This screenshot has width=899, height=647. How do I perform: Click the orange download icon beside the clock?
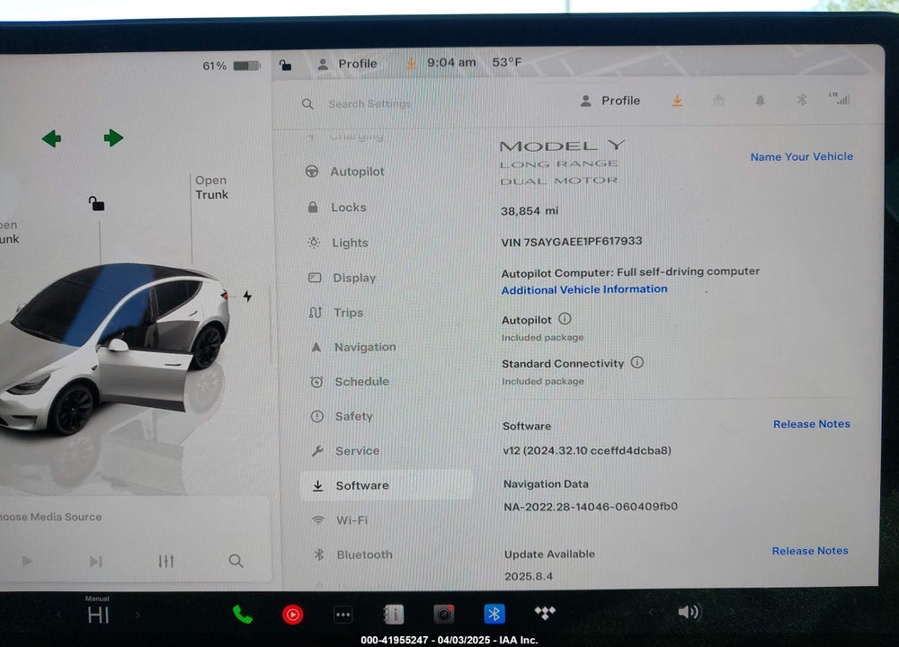[x=411, y=63]
